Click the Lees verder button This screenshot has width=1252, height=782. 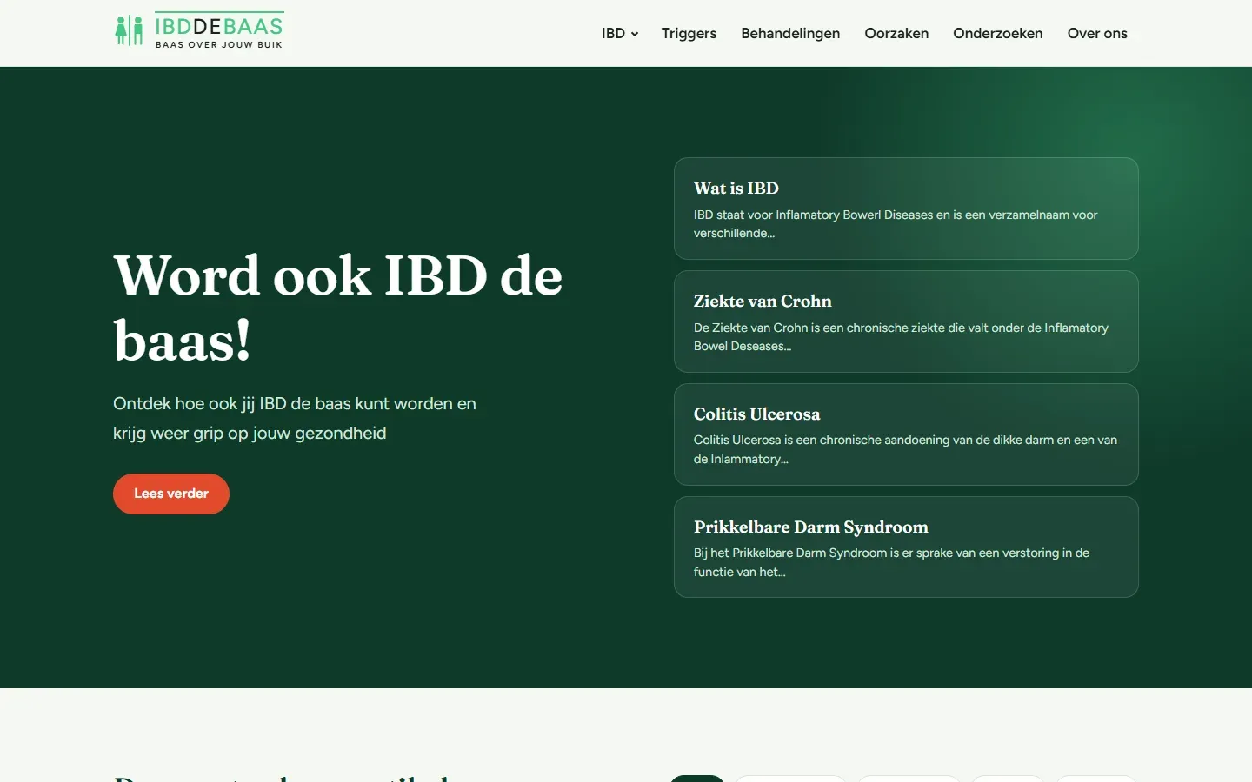(171, 494)
